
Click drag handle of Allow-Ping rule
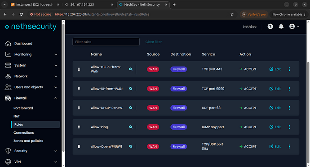pos(79,127)
